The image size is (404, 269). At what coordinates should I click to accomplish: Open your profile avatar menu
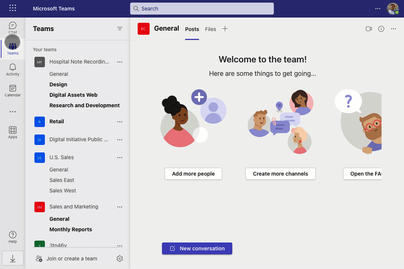point(392,8)
